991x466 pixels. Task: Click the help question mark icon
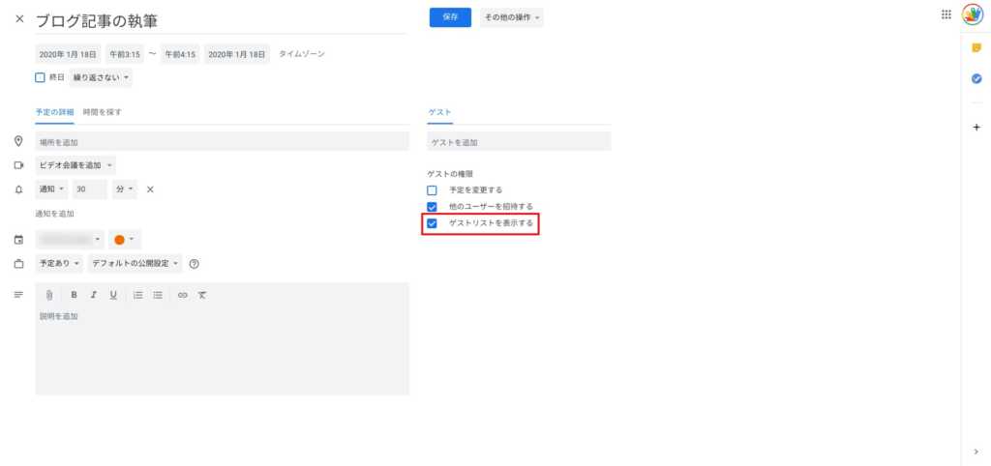pyautogui.click(x=194, y=264)
